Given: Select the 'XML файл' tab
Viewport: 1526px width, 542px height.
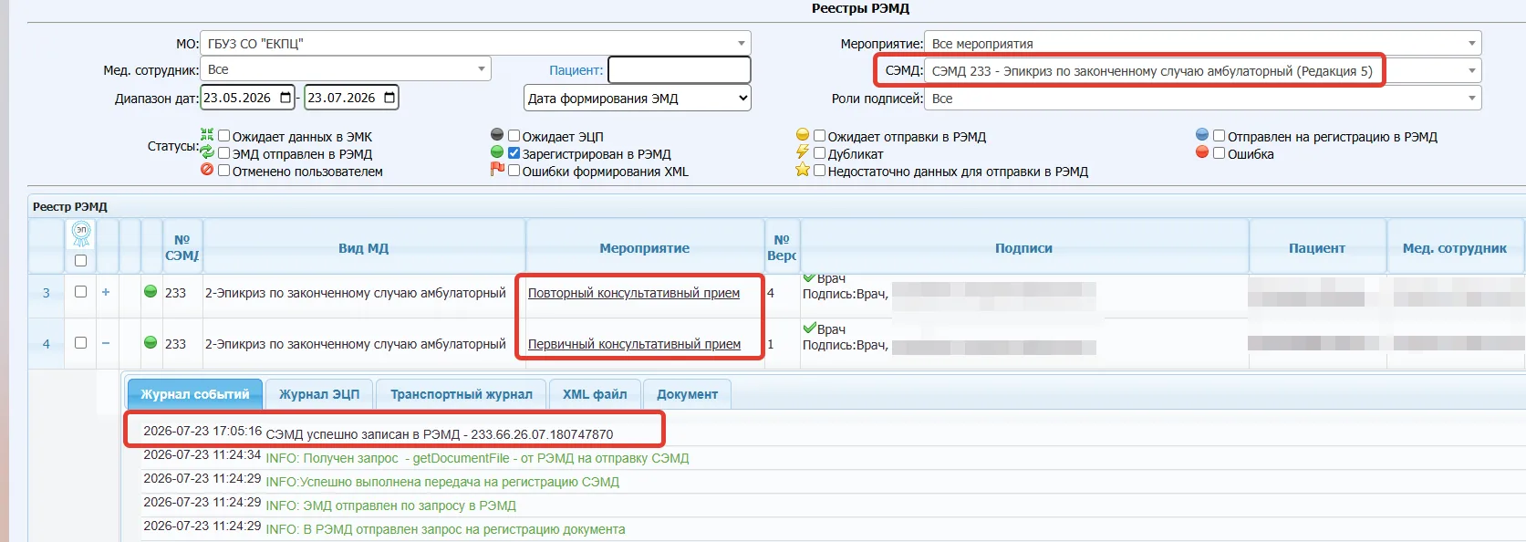Looking at the screenshot, I should [x=595, y=394].
